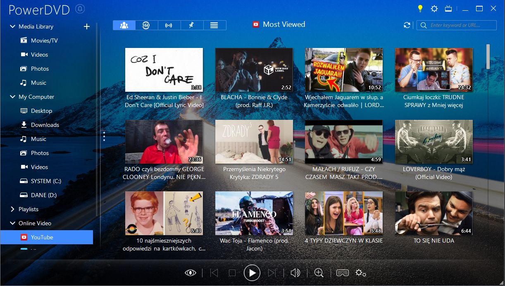The image size is (505, 286).
Task: Open 10 najśmieszniejszych odpowiedzi thumbnail
Action: coord(164,213)
